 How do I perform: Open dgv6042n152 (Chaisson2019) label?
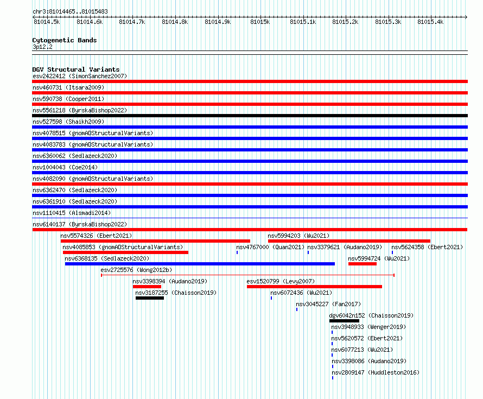pyautogui.click(x=371, y=315)
